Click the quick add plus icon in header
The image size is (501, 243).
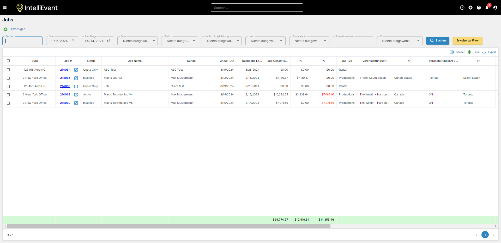470,8
